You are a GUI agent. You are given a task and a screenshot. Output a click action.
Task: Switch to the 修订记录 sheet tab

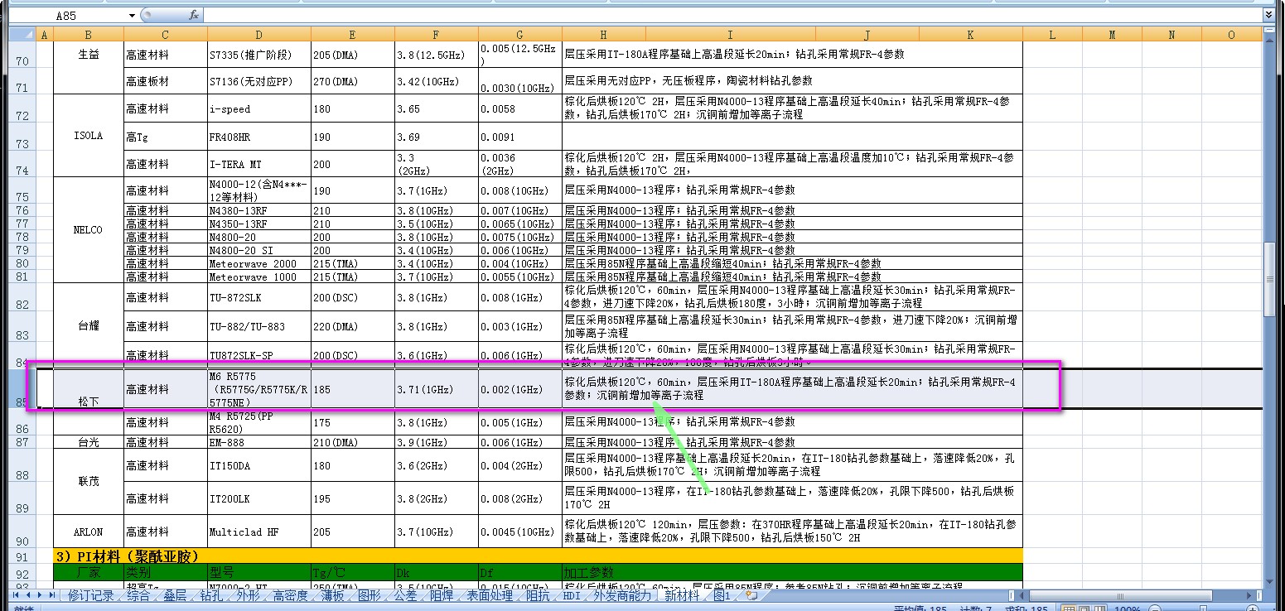[x=90, y=595]
